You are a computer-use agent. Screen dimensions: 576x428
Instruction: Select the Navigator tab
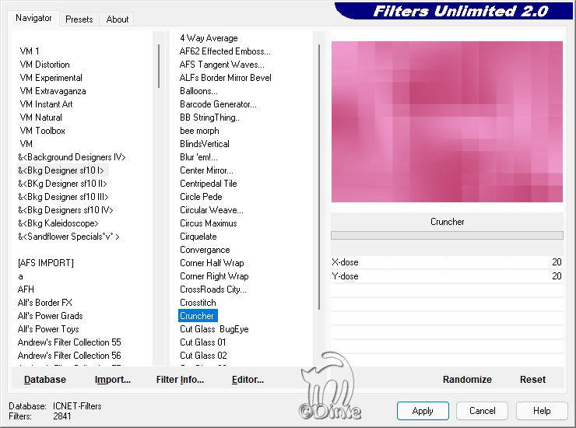click(x=34, y=18)
